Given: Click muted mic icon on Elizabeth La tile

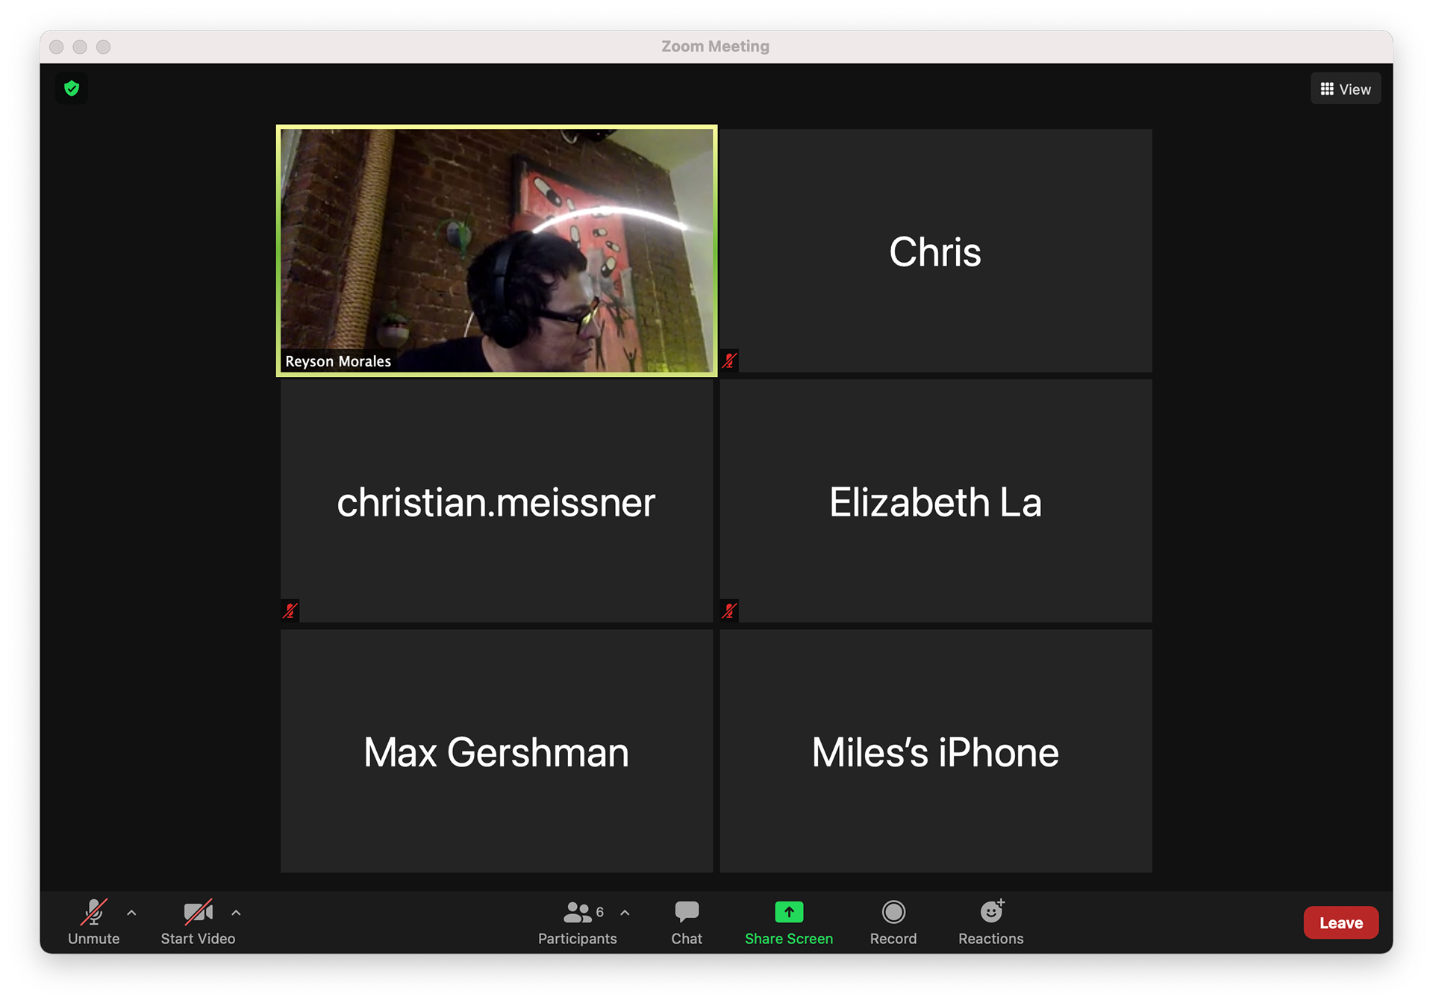Looking at the screenshot, I should tap(730, 611).
